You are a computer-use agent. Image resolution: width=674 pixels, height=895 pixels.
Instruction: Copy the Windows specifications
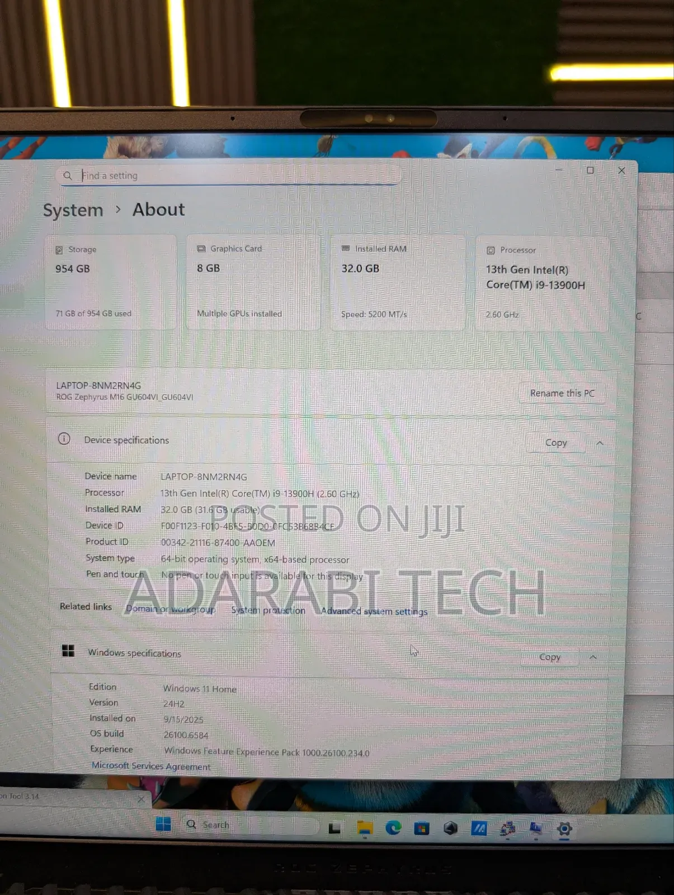coord(550,657)
